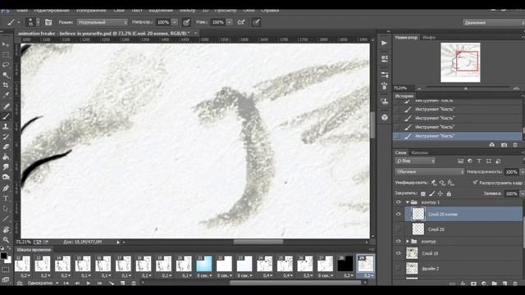Expand the контур group
The height and width of the screenshot is (295, 525).
click(x=408, y=241)
